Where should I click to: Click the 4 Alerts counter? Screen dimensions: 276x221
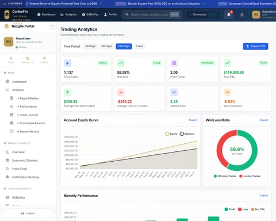[44, 60]
